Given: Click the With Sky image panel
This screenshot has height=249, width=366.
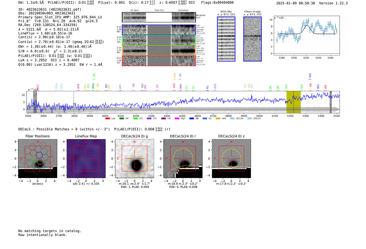Looking at the screenshot, I should pos(226,39).
